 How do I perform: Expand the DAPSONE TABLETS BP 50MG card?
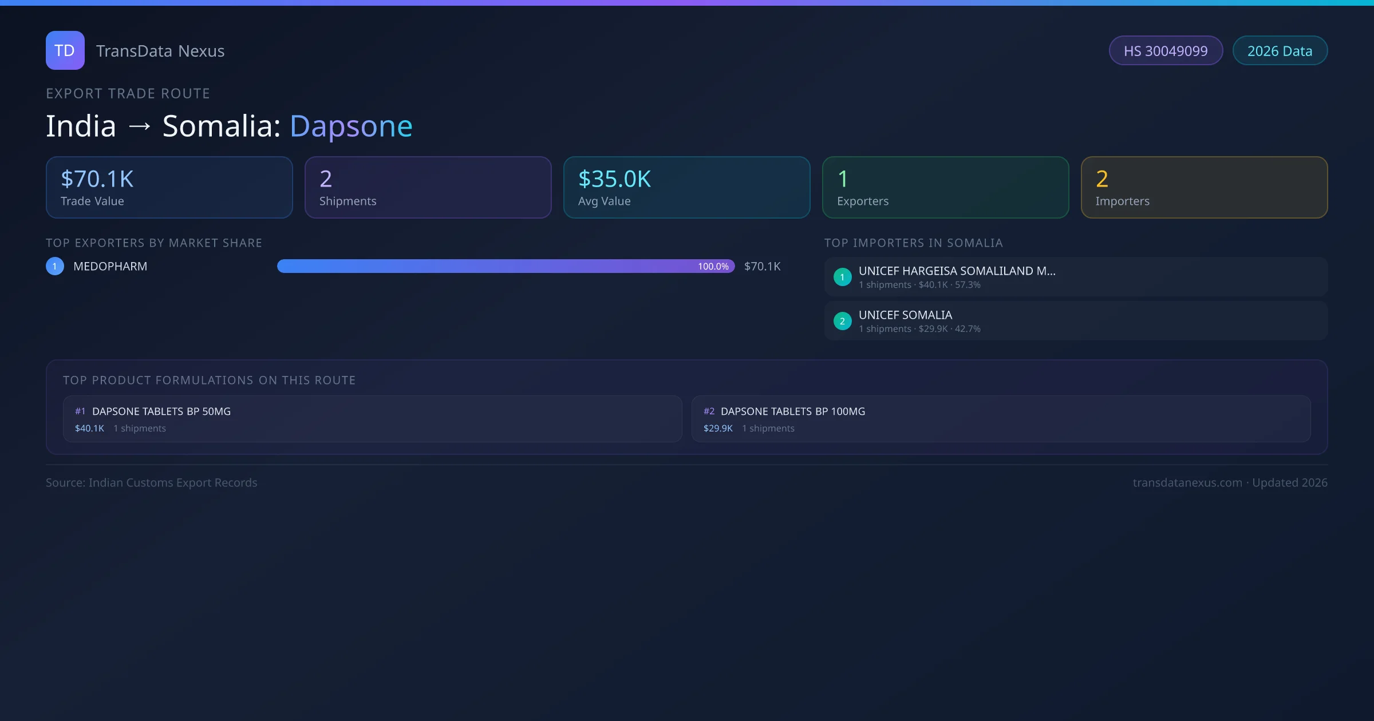coord(371,418)
